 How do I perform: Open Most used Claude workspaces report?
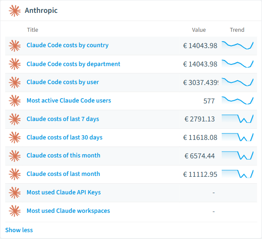point(68,211)
